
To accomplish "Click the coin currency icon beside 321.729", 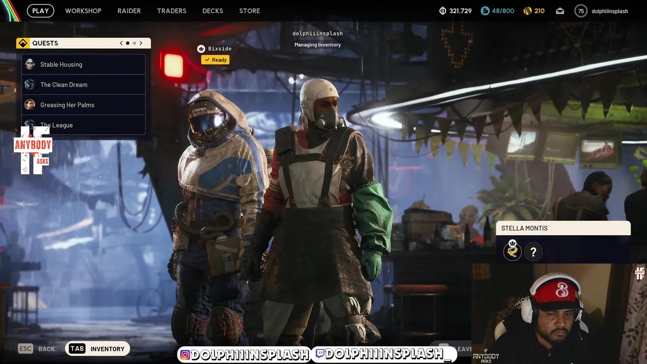I will point(443,11).
